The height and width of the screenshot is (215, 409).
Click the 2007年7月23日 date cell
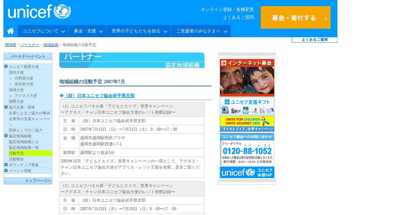[x=141, y=209]
